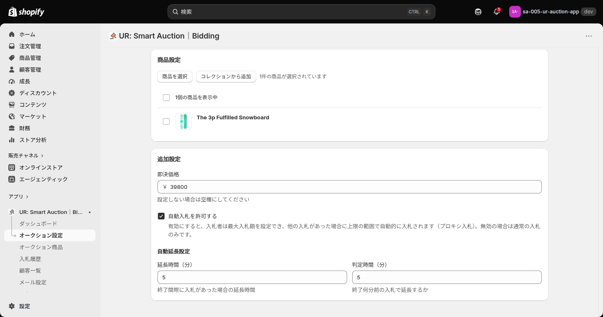Open the notifications bell

click(497, 12)
